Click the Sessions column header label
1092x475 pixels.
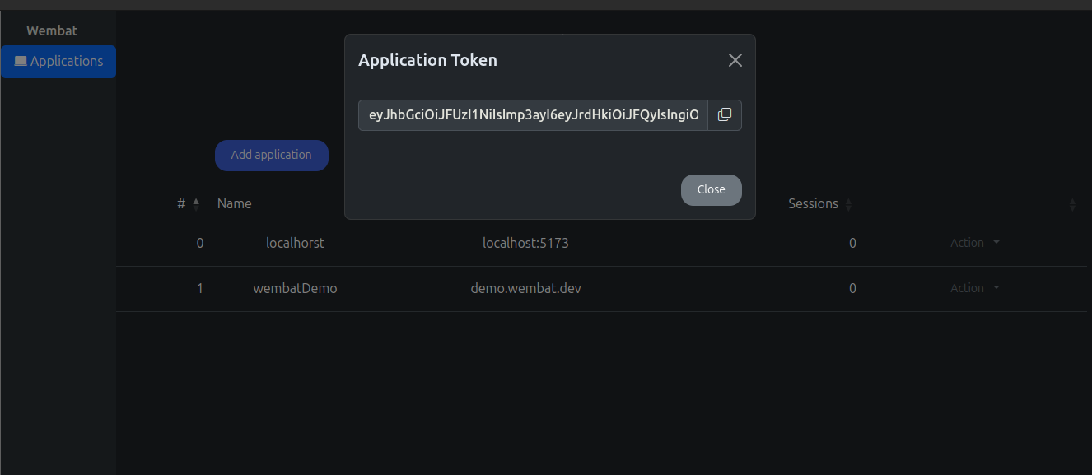[813, 203]
